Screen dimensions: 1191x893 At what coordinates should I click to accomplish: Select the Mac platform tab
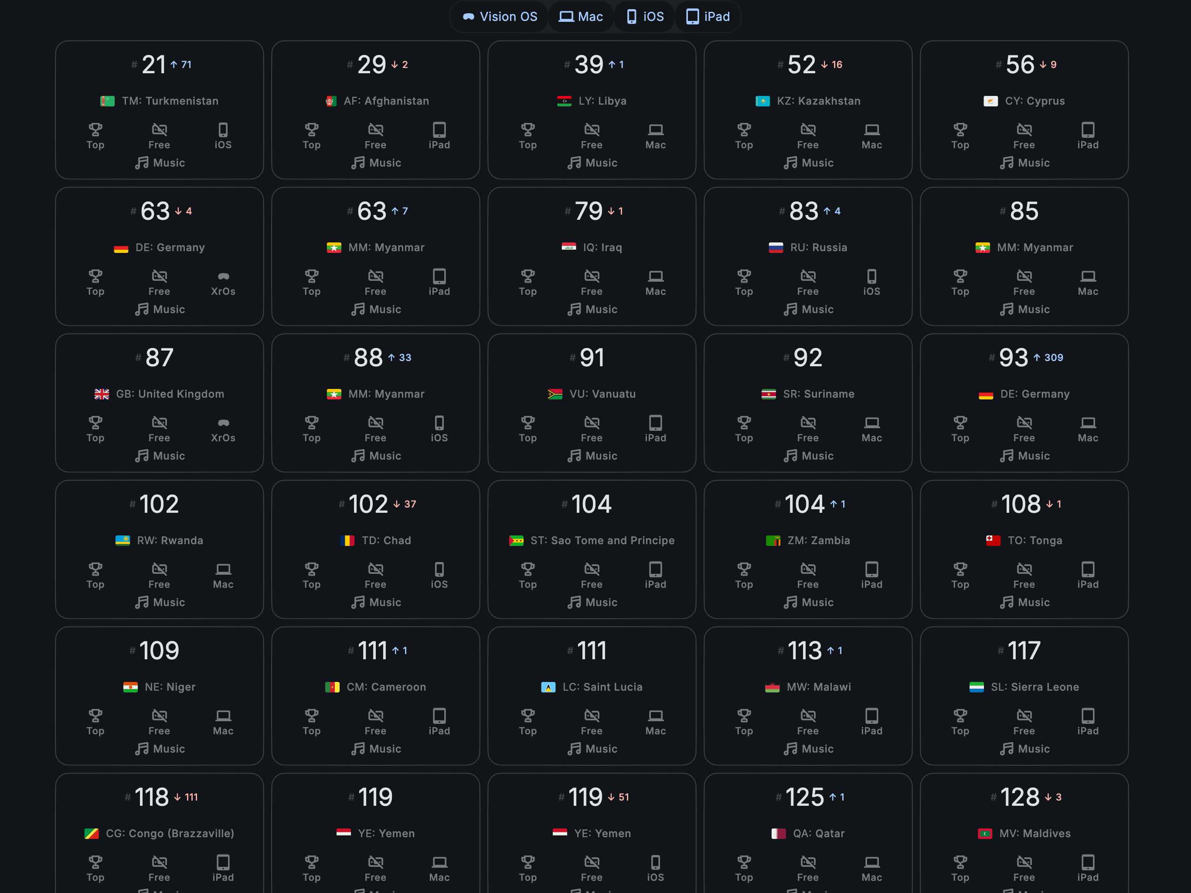coord(580,17)
